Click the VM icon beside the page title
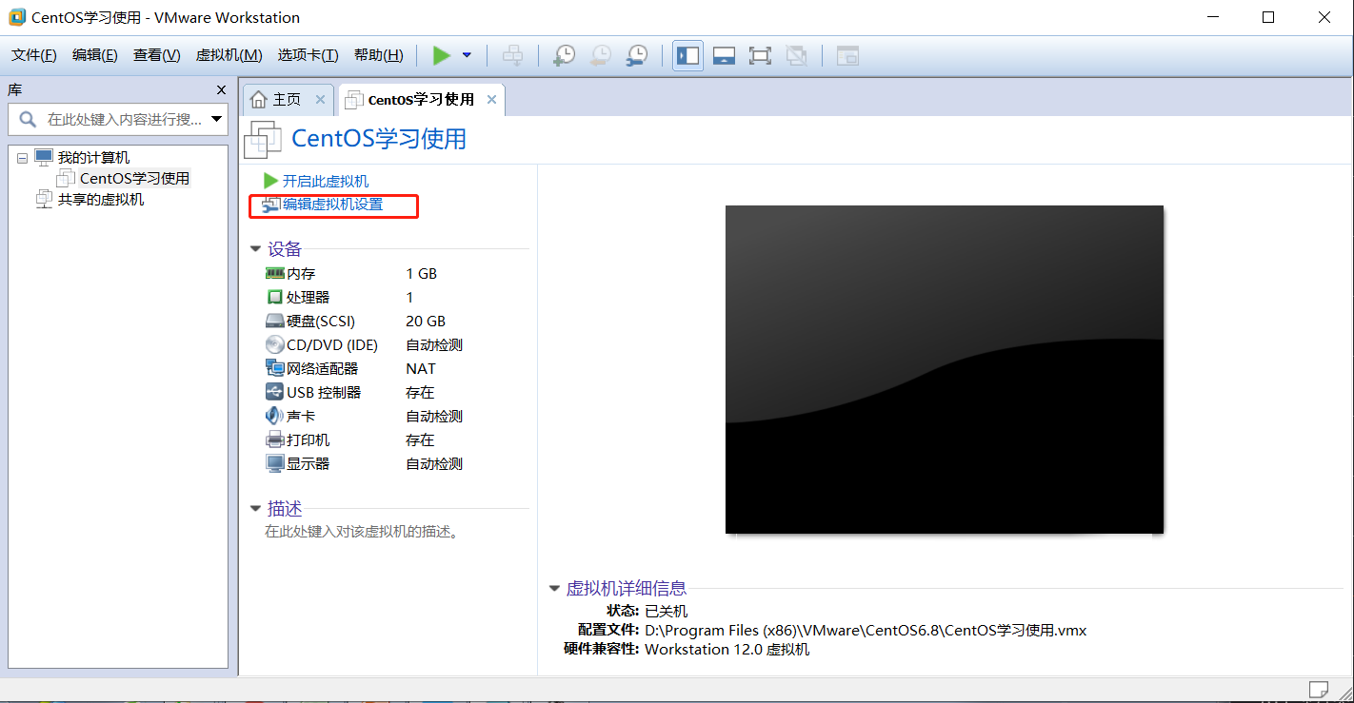 click(263, 140)
